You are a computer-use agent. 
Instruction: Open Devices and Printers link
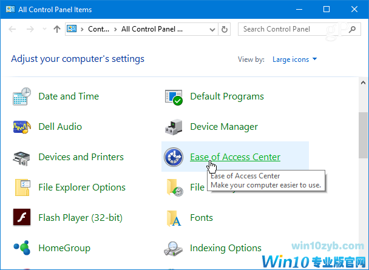[81, 157]
